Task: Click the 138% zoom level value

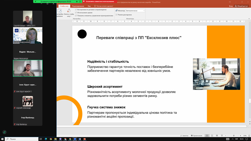Action: tap(245, 136)
